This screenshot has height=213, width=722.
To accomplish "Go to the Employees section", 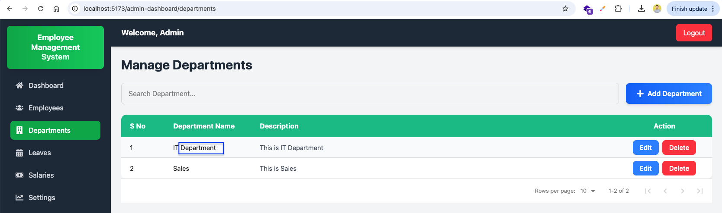I will (46, 108).
